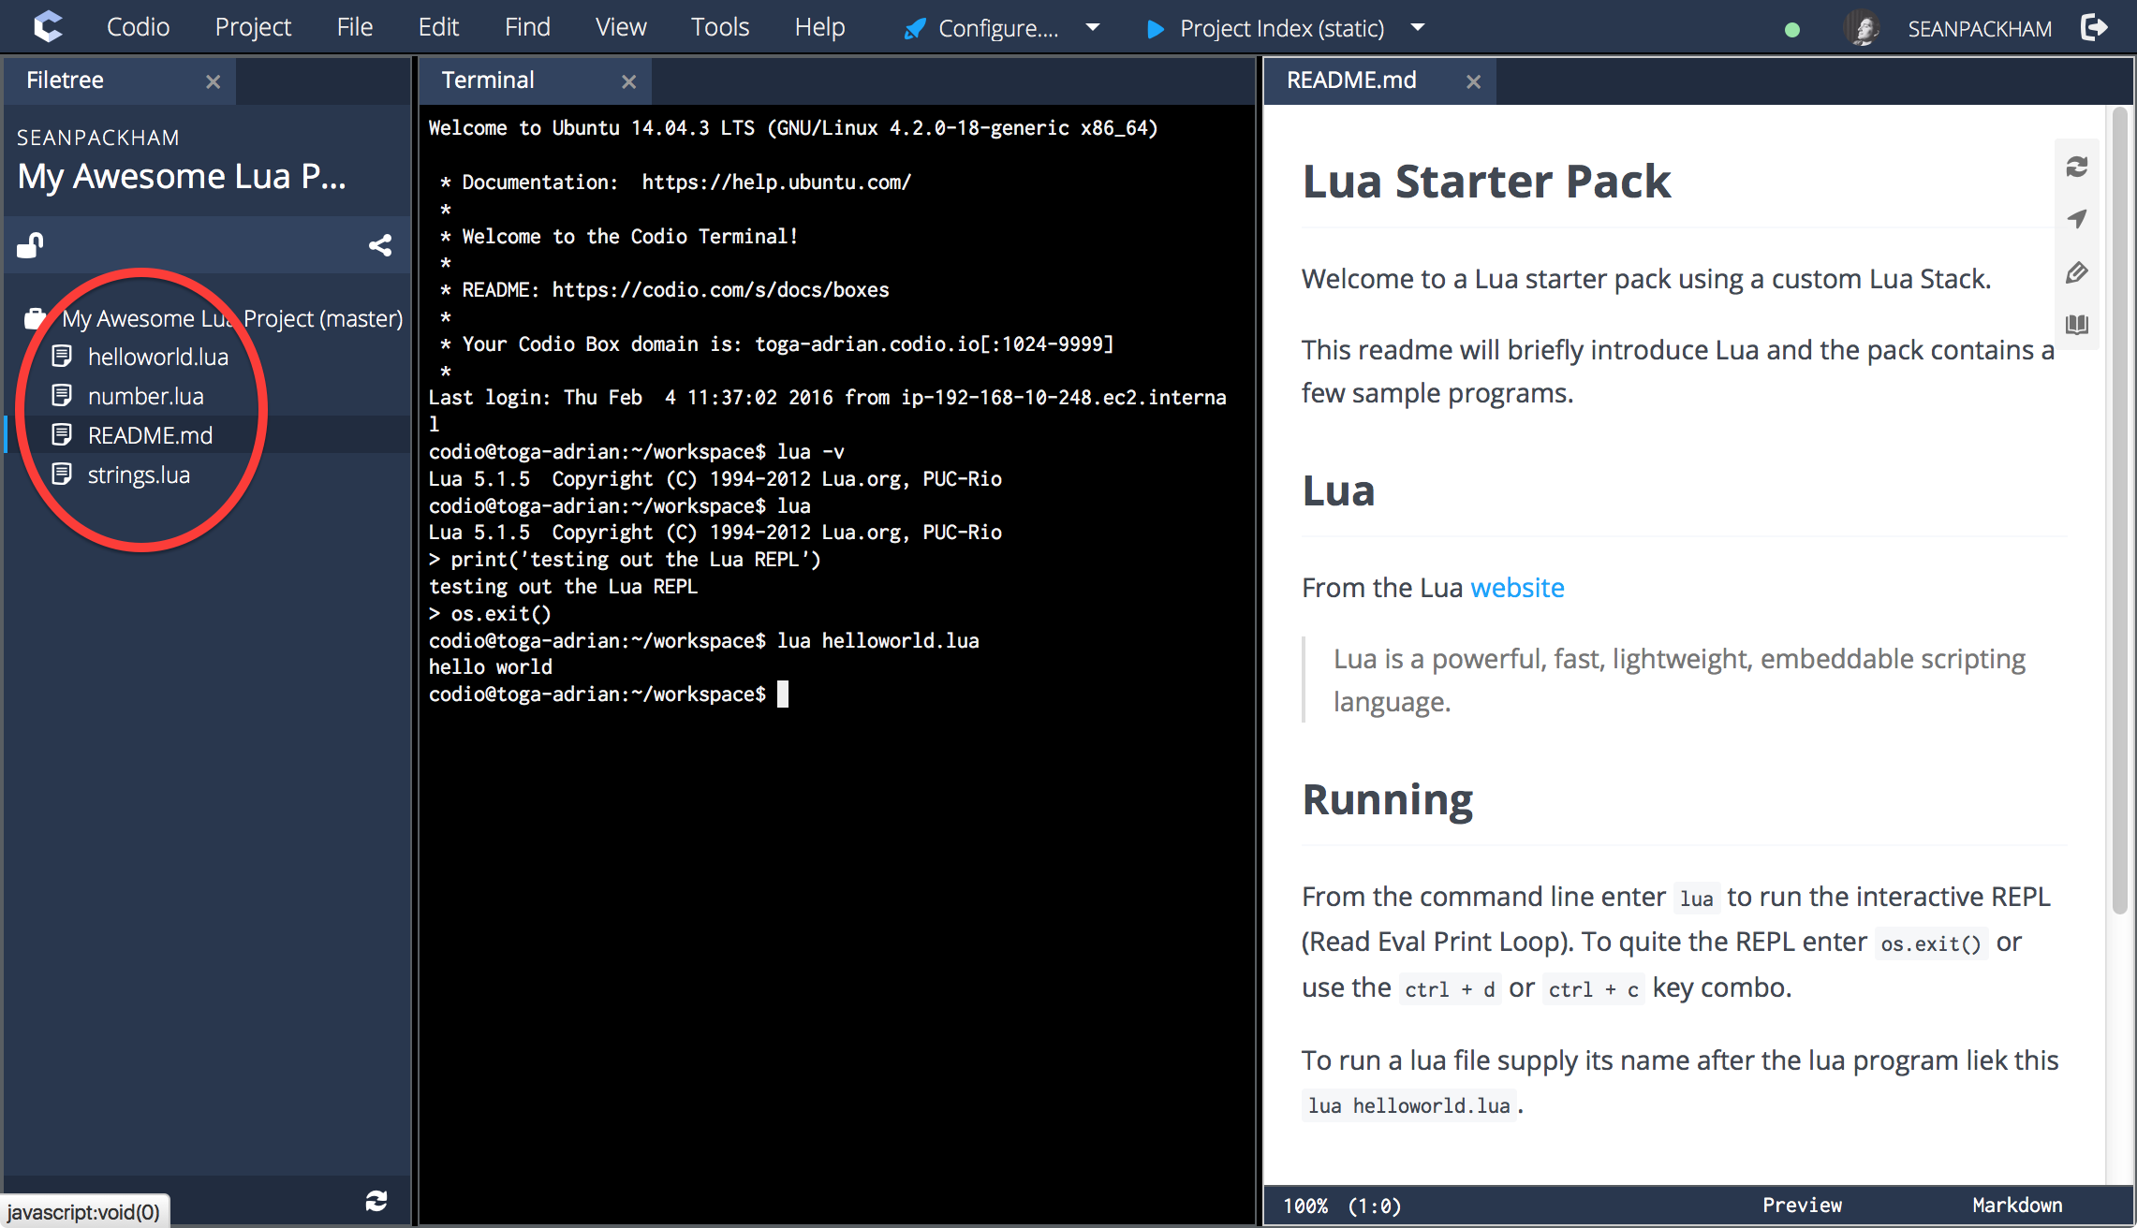This screenshot has height=1228, width=2137.
Task: Open the Tools menu
Action: coord(719,26)
